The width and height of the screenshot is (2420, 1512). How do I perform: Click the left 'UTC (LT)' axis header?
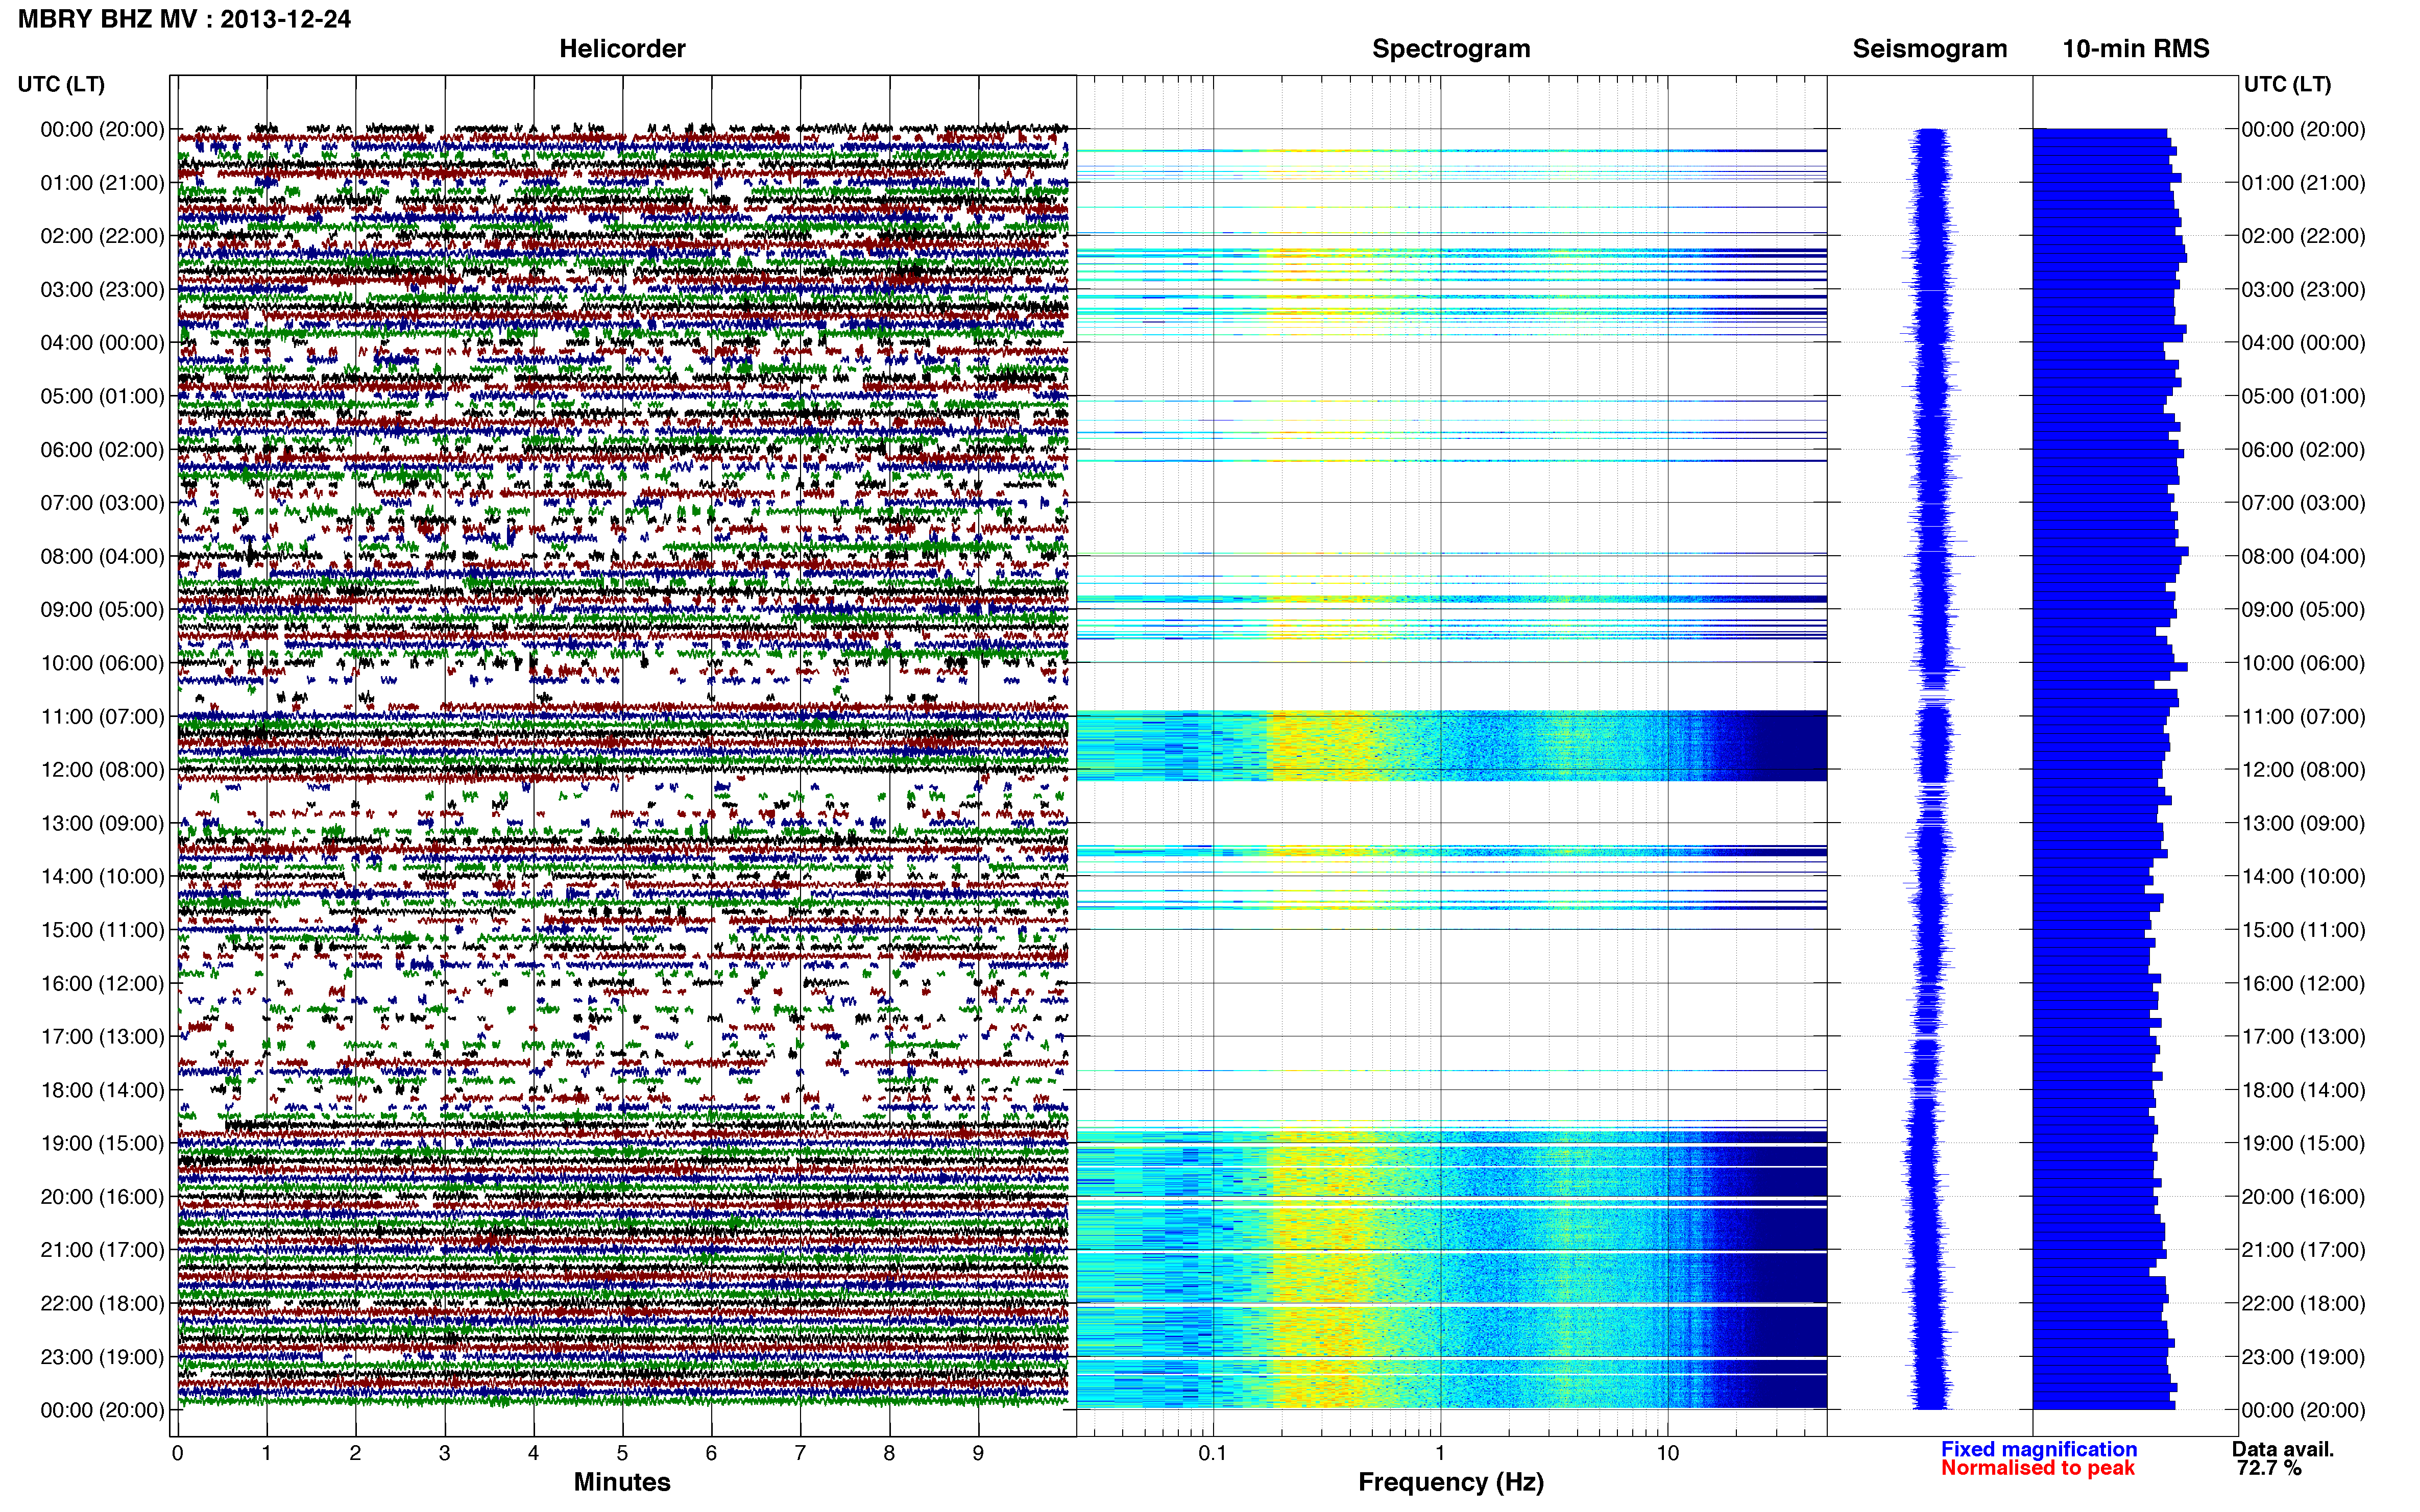[61, 84]
